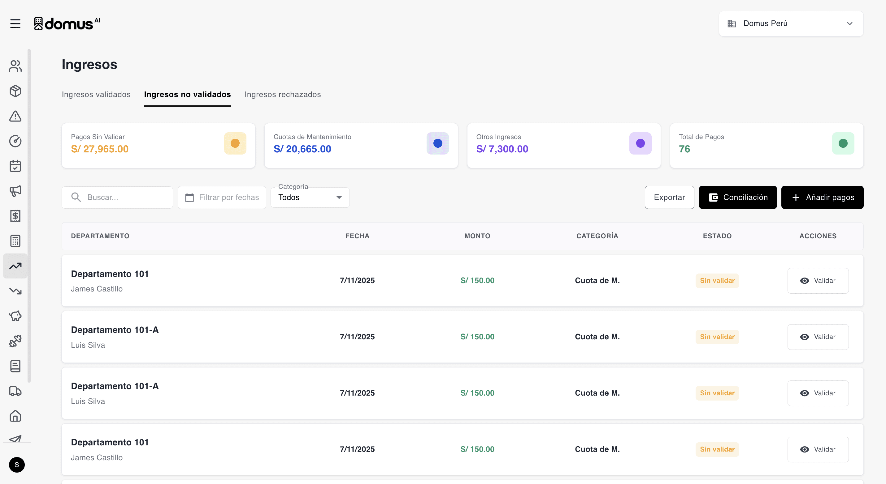Click the calendar check sidebar icon
This screenshot has width=886, height=484.
tap(15, 166)
